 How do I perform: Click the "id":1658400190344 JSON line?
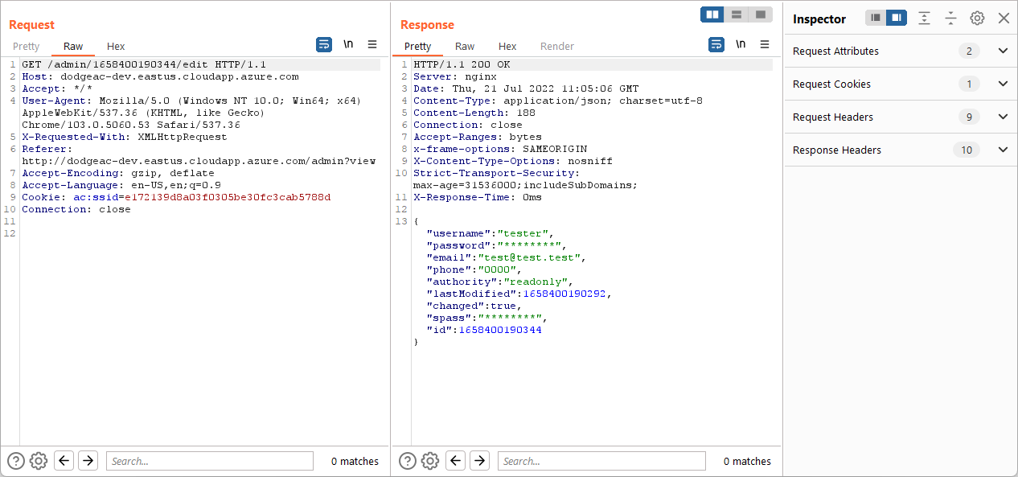[x=484, y=330]
